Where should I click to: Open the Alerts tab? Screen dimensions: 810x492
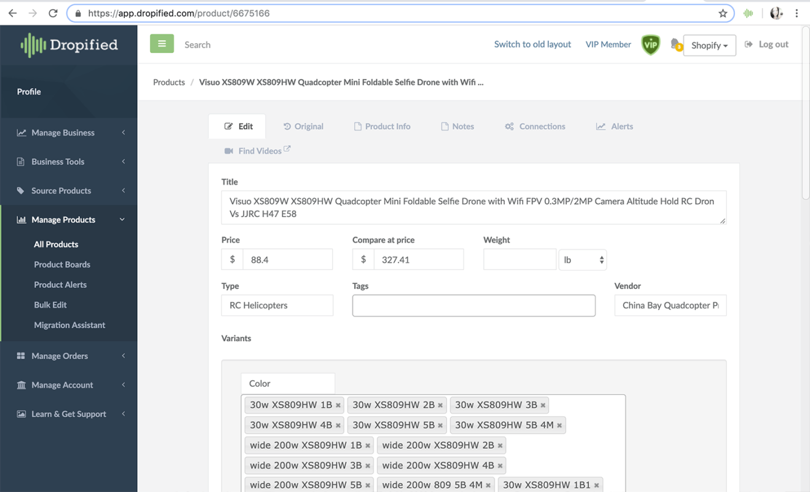point(614,126)
